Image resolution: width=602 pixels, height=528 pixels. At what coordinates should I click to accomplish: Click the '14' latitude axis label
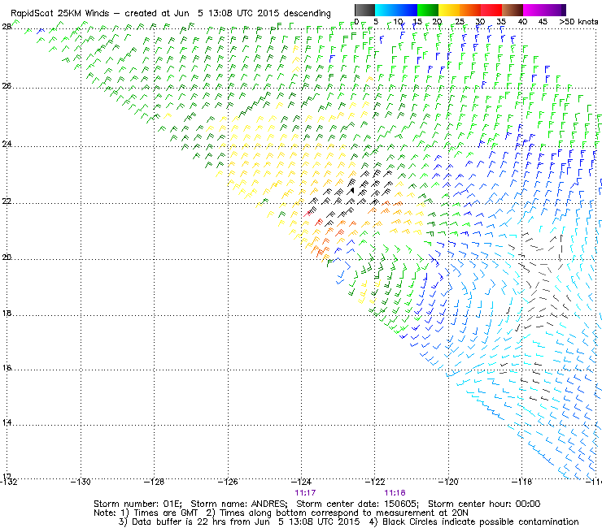coord(7,423)
